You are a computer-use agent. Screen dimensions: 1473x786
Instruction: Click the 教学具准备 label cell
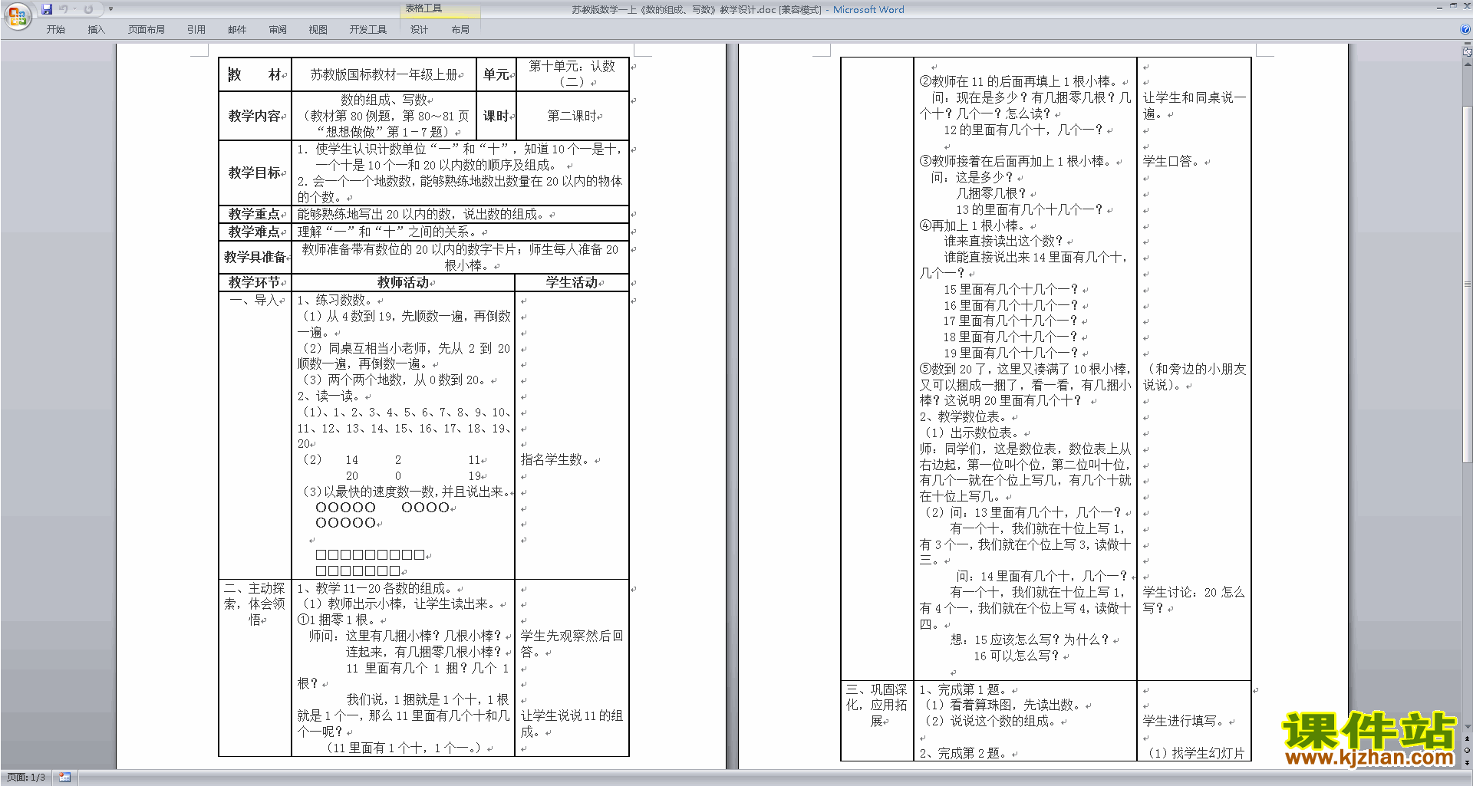pyautogui.click(x=255, y=257)
